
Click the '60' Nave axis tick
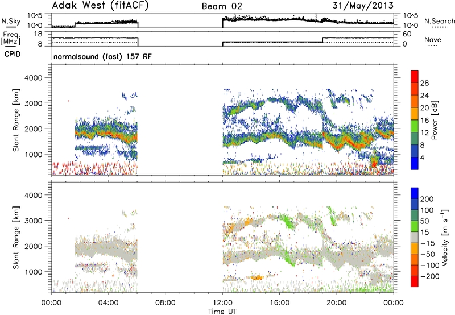407,34
